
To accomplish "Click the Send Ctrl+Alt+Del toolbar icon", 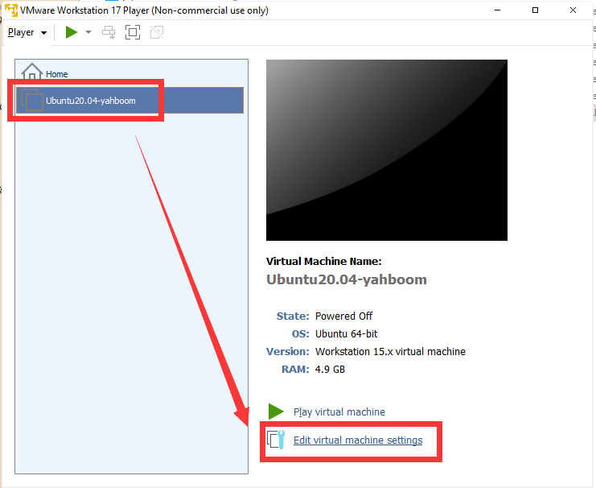I will pyautogui.click(x=109, y=32).
